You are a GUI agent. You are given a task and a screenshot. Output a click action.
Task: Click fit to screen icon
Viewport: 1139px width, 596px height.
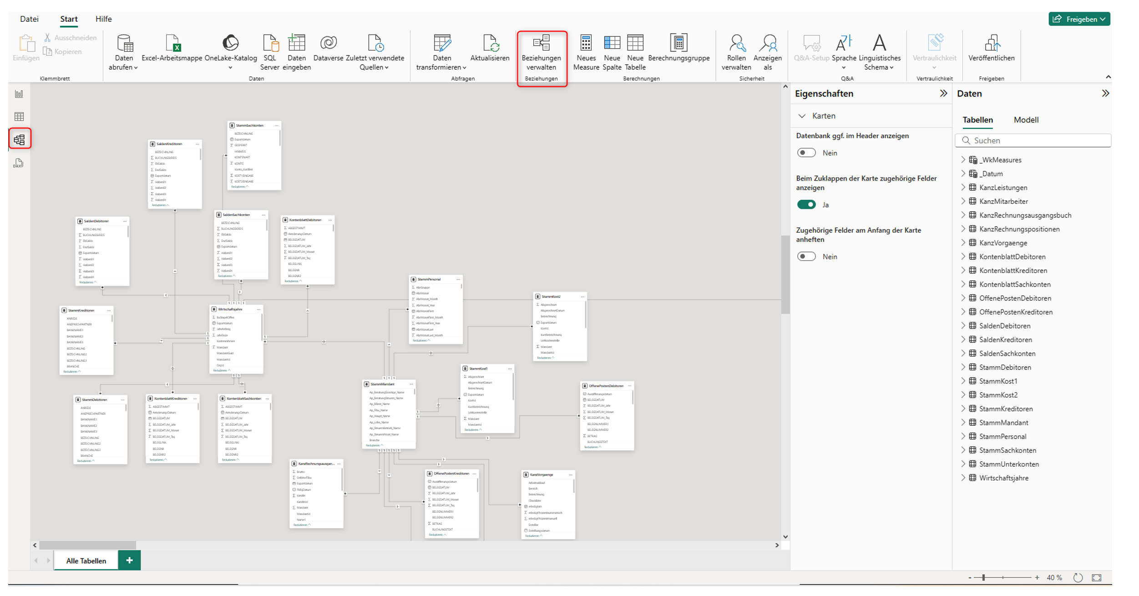coord(1097,577)
